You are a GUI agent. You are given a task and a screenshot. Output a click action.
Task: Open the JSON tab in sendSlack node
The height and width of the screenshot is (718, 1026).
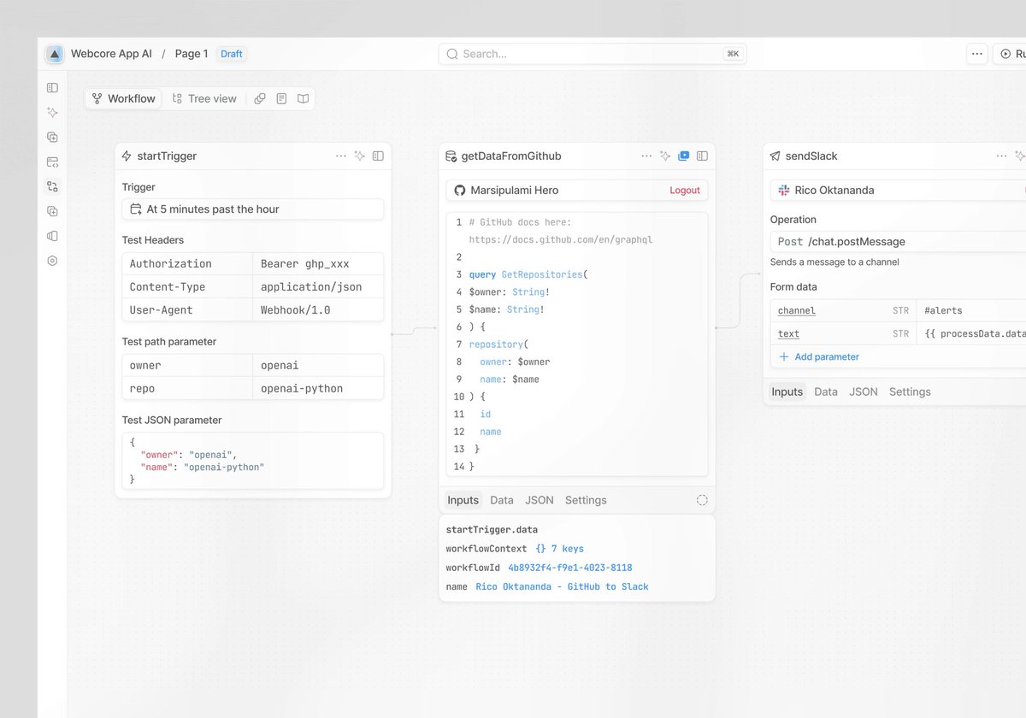[x=864, y=391]
